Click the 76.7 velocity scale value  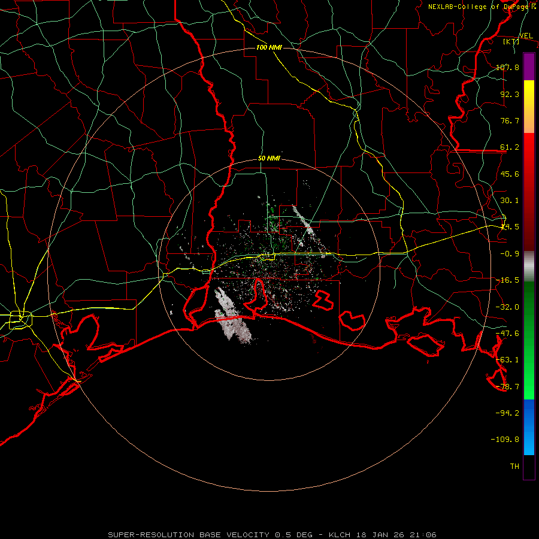[510, 120]
